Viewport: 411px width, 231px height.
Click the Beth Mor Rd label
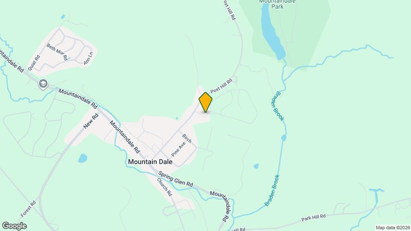[x=57, y=52]
